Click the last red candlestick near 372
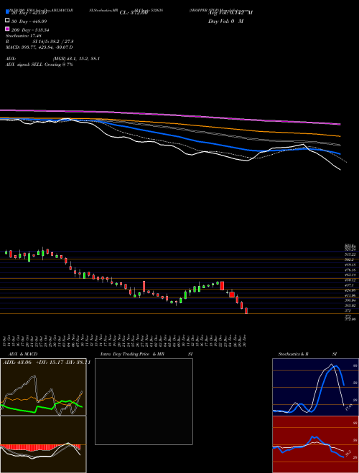This screenshot has width=359, height=473. point(246,311)
